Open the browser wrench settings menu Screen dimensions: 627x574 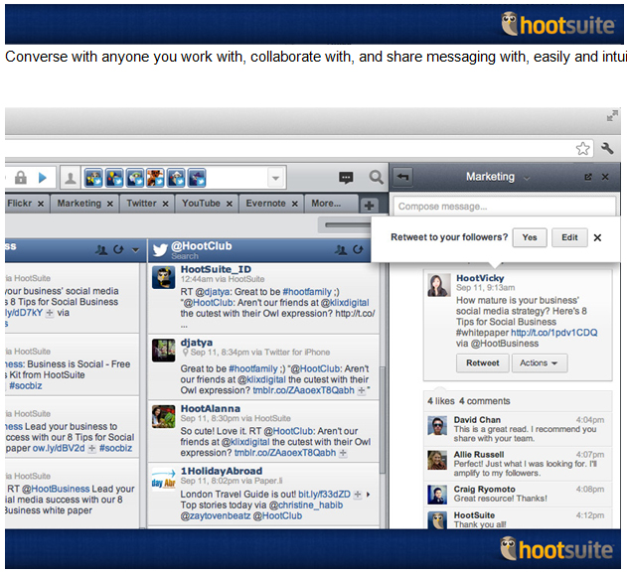point(607,149)
